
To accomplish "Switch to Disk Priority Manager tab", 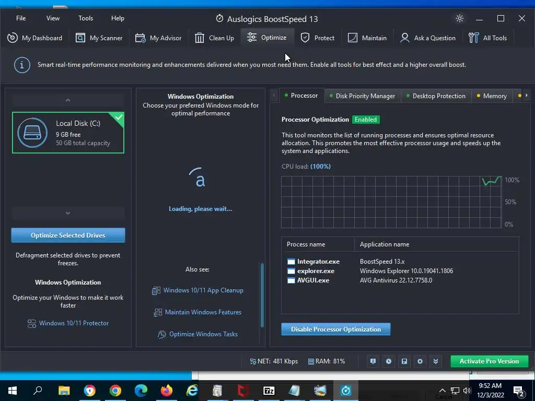I will coord(363,96).
